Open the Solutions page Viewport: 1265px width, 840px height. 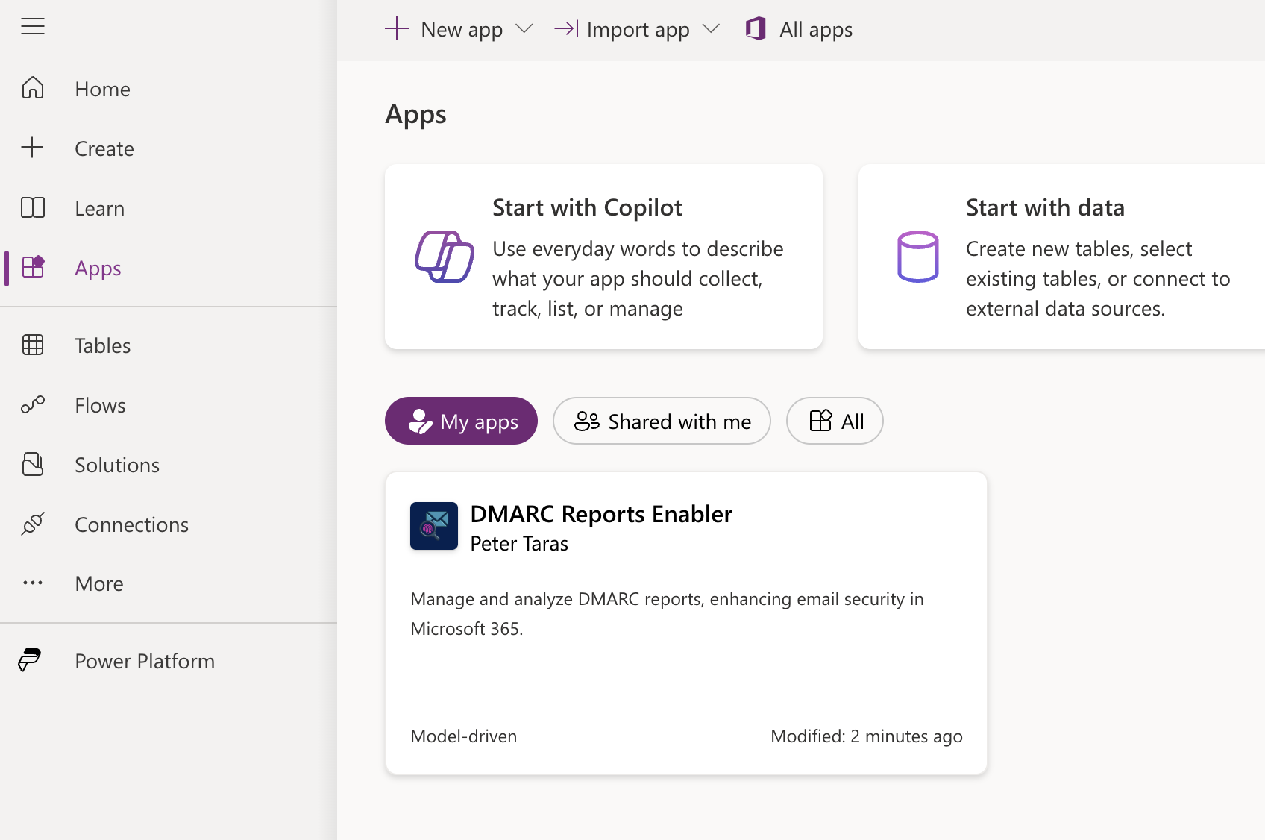(x=169, y=465)
